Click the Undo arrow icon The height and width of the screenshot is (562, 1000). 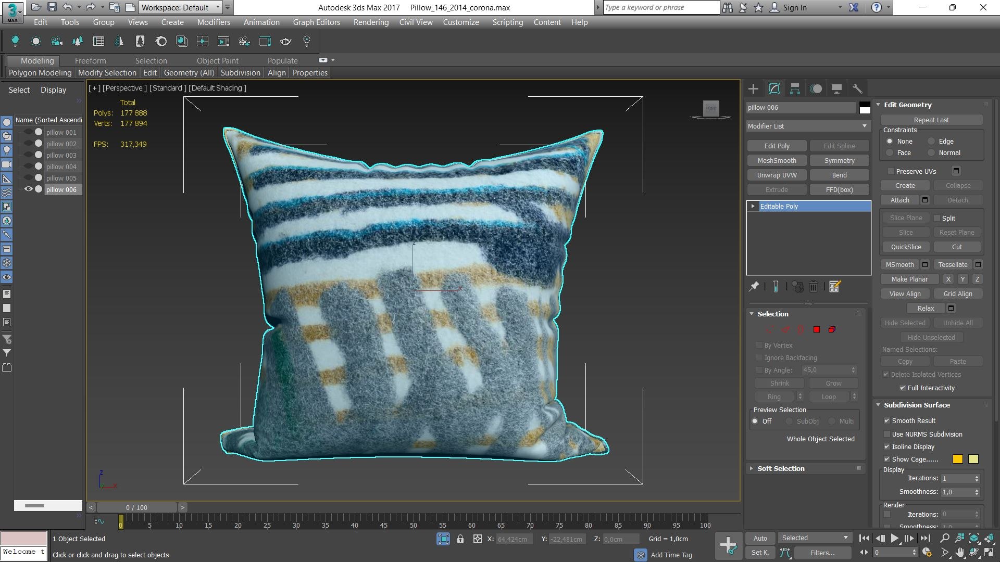point(68,7)
